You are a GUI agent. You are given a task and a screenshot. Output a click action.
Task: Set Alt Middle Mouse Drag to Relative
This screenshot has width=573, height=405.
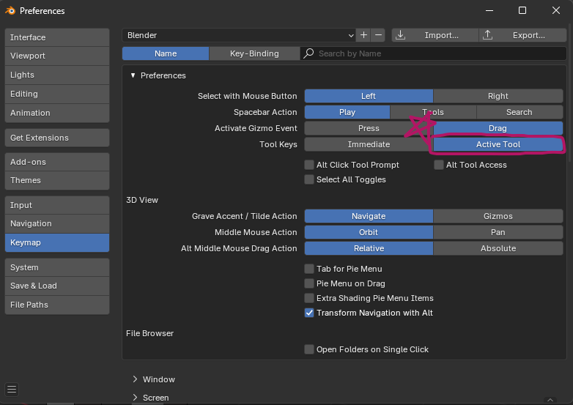[x=369, y=248]
